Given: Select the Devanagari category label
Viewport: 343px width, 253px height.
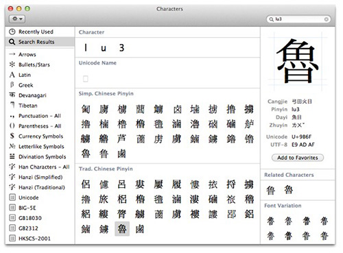Looking at the screenshot, I should coord(32,95).
